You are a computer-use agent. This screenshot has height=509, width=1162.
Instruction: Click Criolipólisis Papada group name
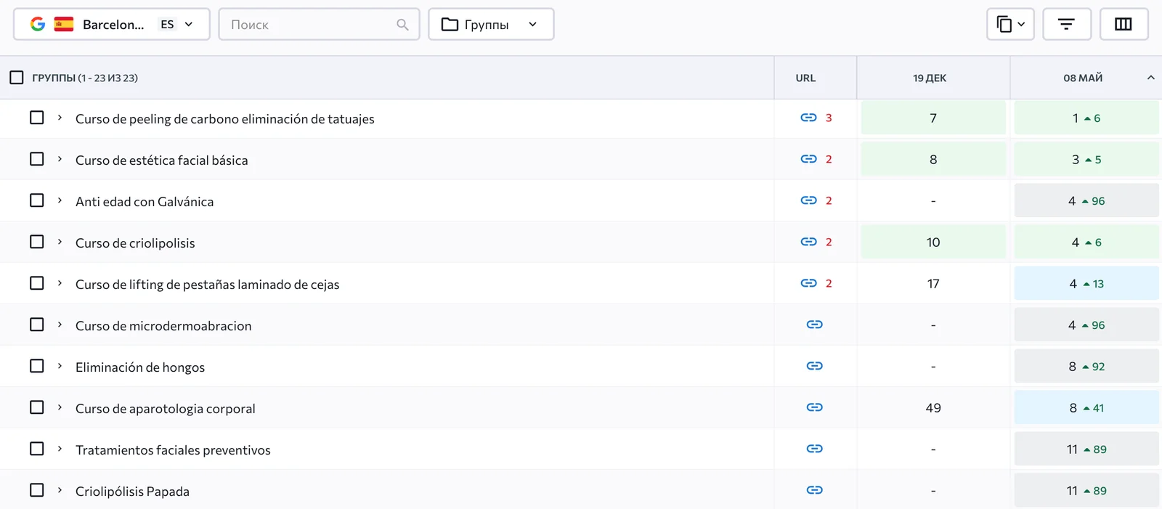132,492
